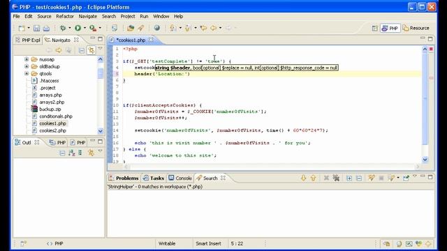Click the Back navigation arrow in main toolbar
The image size is (447, 251).
pyautogui.click(x=213, y=28)
